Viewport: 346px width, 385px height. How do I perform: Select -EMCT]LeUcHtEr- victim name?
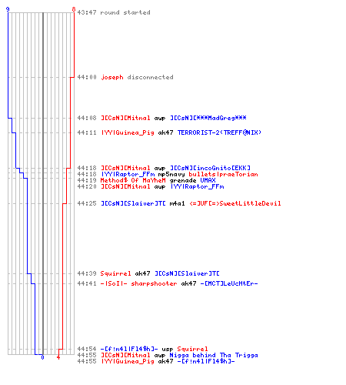[229, 283]
